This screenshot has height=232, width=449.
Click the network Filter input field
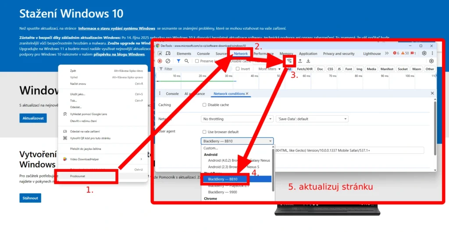point(195,69)
